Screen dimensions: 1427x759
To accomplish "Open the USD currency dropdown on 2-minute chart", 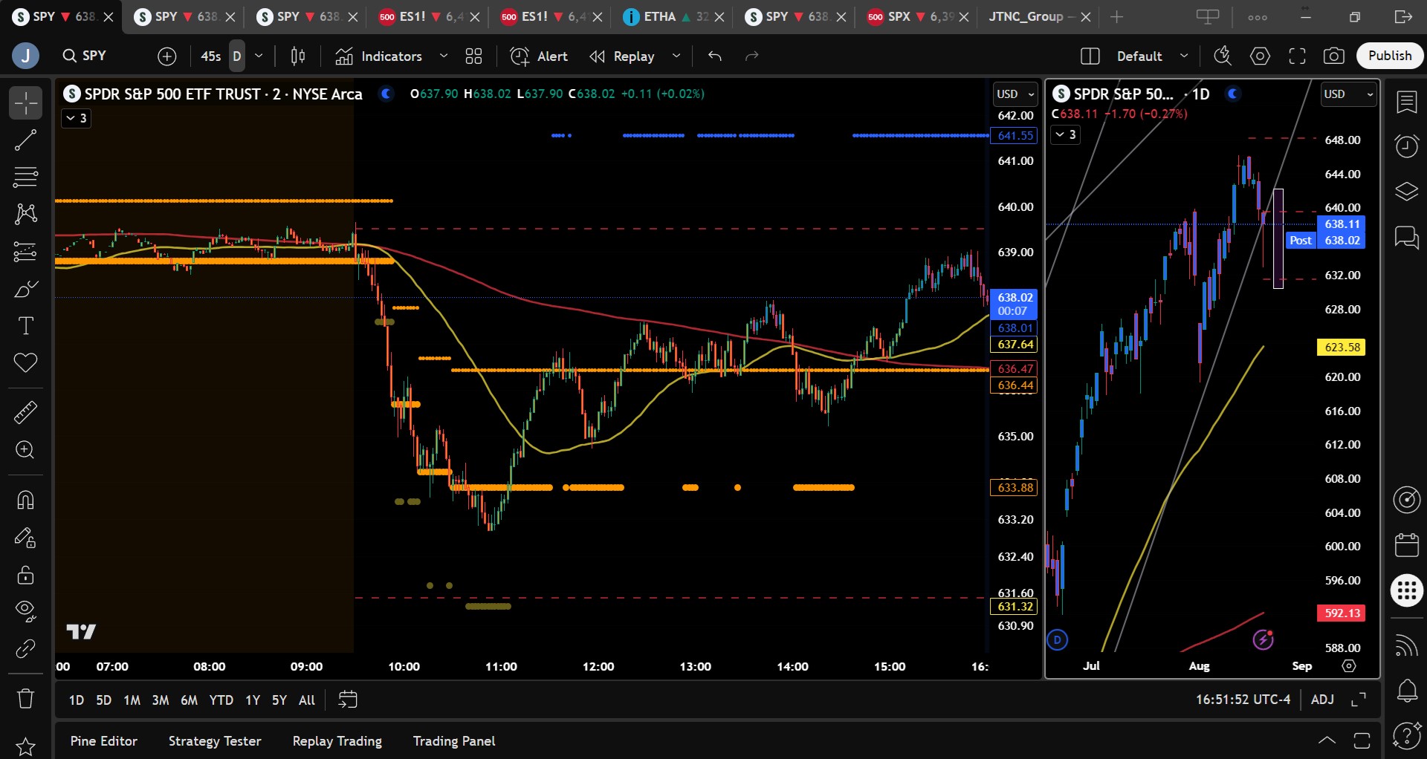I will pos(1015,94).
